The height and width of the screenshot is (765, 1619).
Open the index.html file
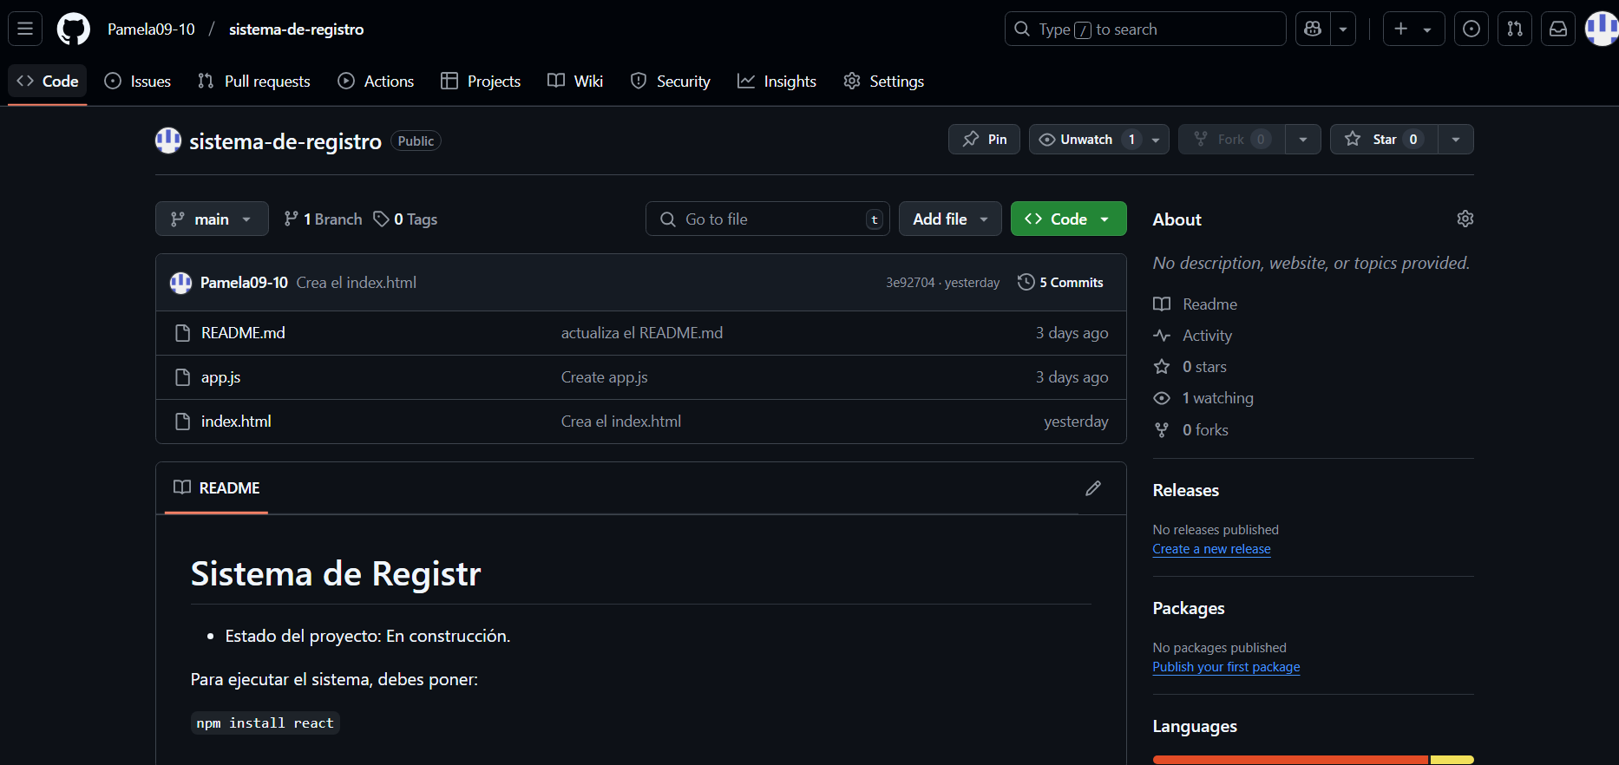point(236,422)
